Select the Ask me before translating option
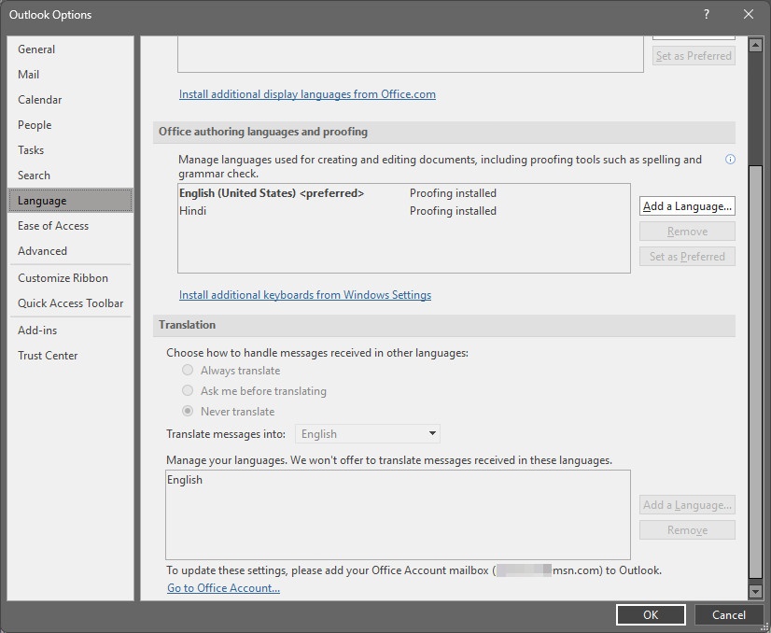 188,390
